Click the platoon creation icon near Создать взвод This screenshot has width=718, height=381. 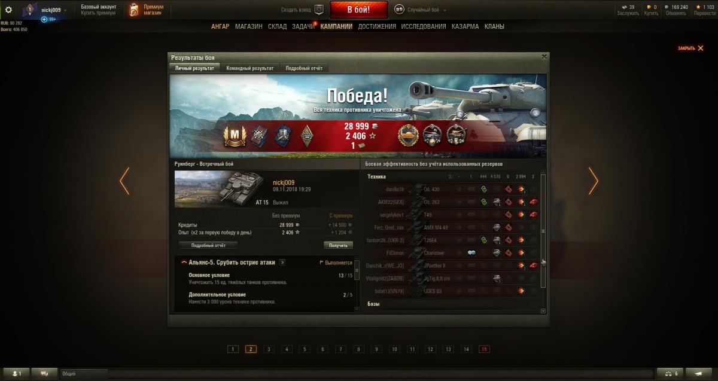[x=319, y=10]
